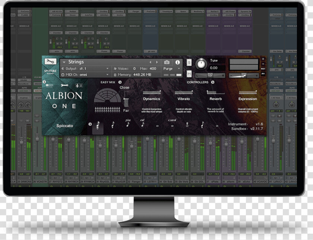Click the Sandbox v2.11.7 version text
The height and width of the screenshot is (240, 313).
pos(247,129)
